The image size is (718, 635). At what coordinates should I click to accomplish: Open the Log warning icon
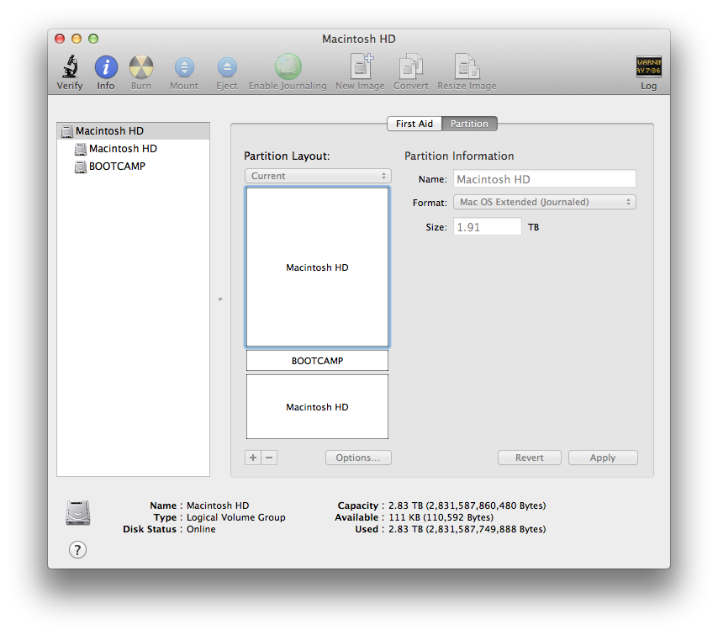pos(648,66)
